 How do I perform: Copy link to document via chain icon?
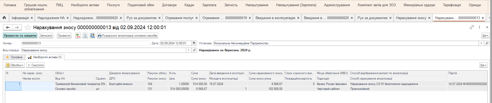point(472,27)
